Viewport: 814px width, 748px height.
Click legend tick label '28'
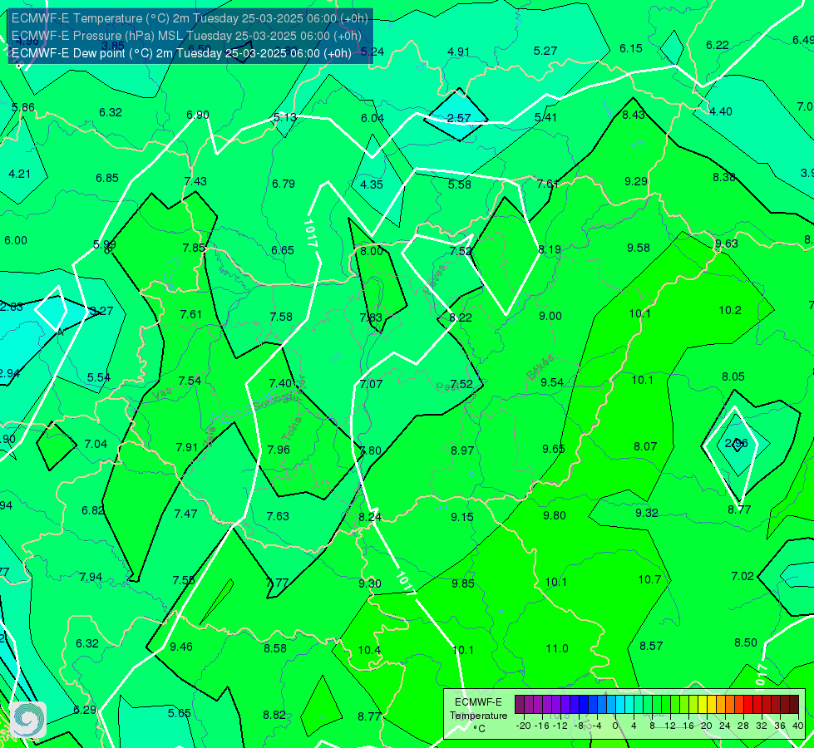pyautogui.click(x=742, y=726)
